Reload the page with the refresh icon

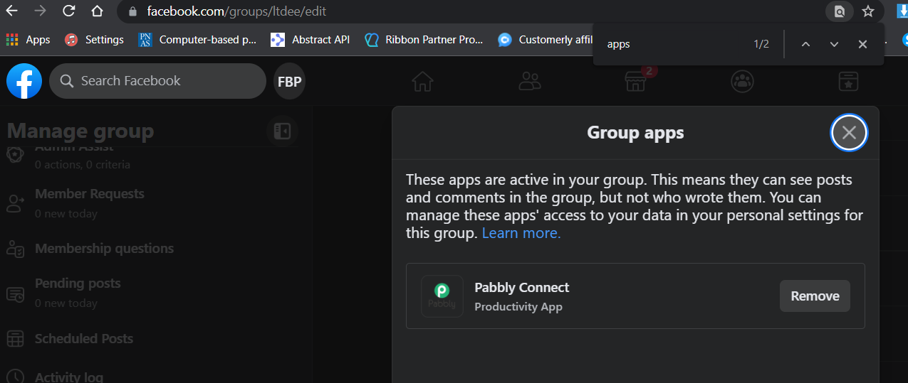[x=69, y=11]
